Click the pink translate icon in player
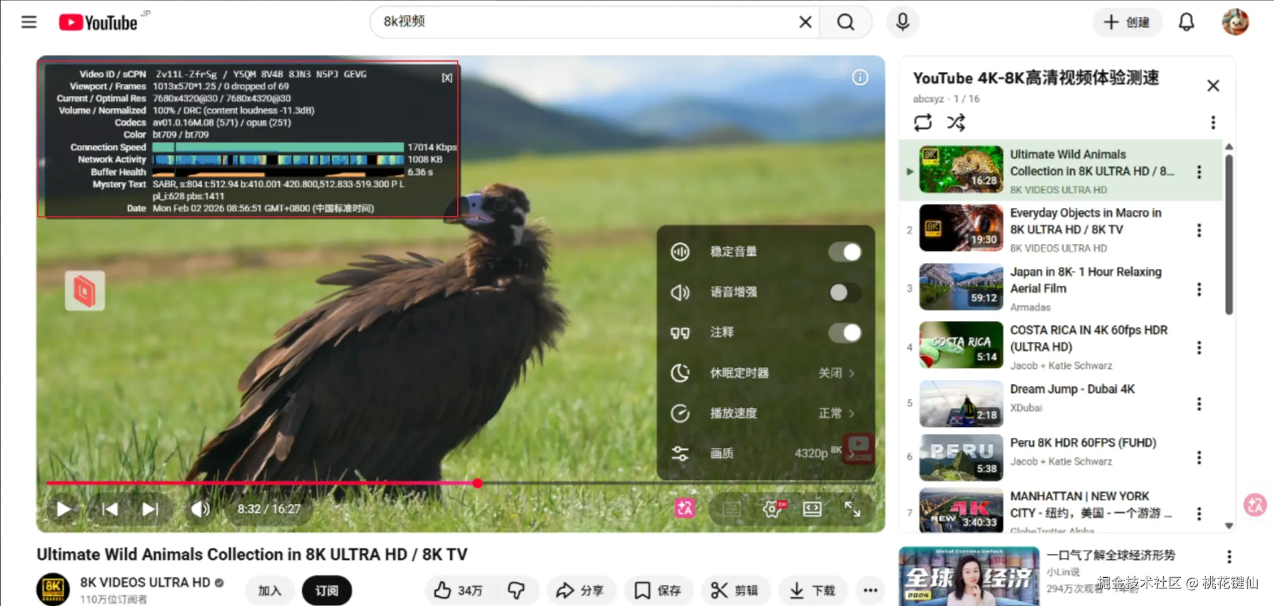The height and width of the screenshot is (606, 1274). [x=684, y=509]
